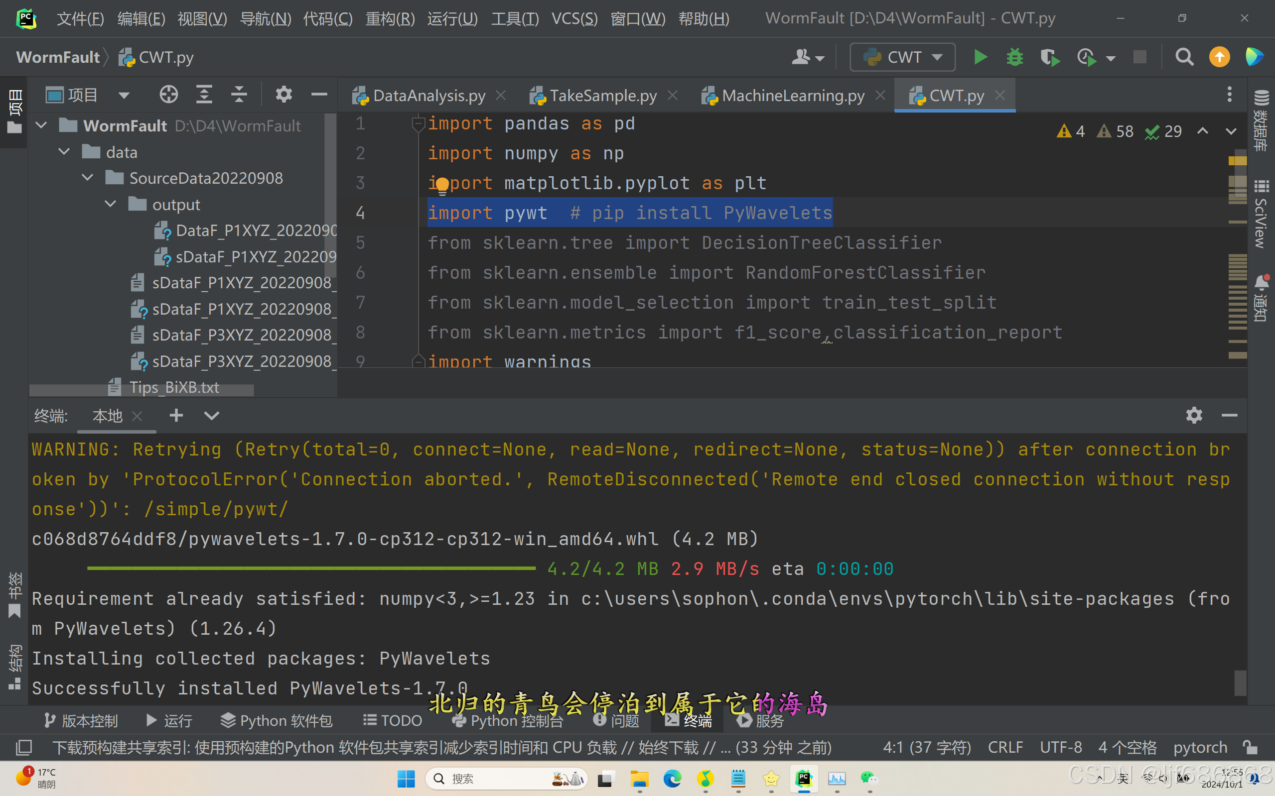Screen dimensions: 1275x796
Task: Toggle read-only lock icon in status bar
Action: (1251, 747)
